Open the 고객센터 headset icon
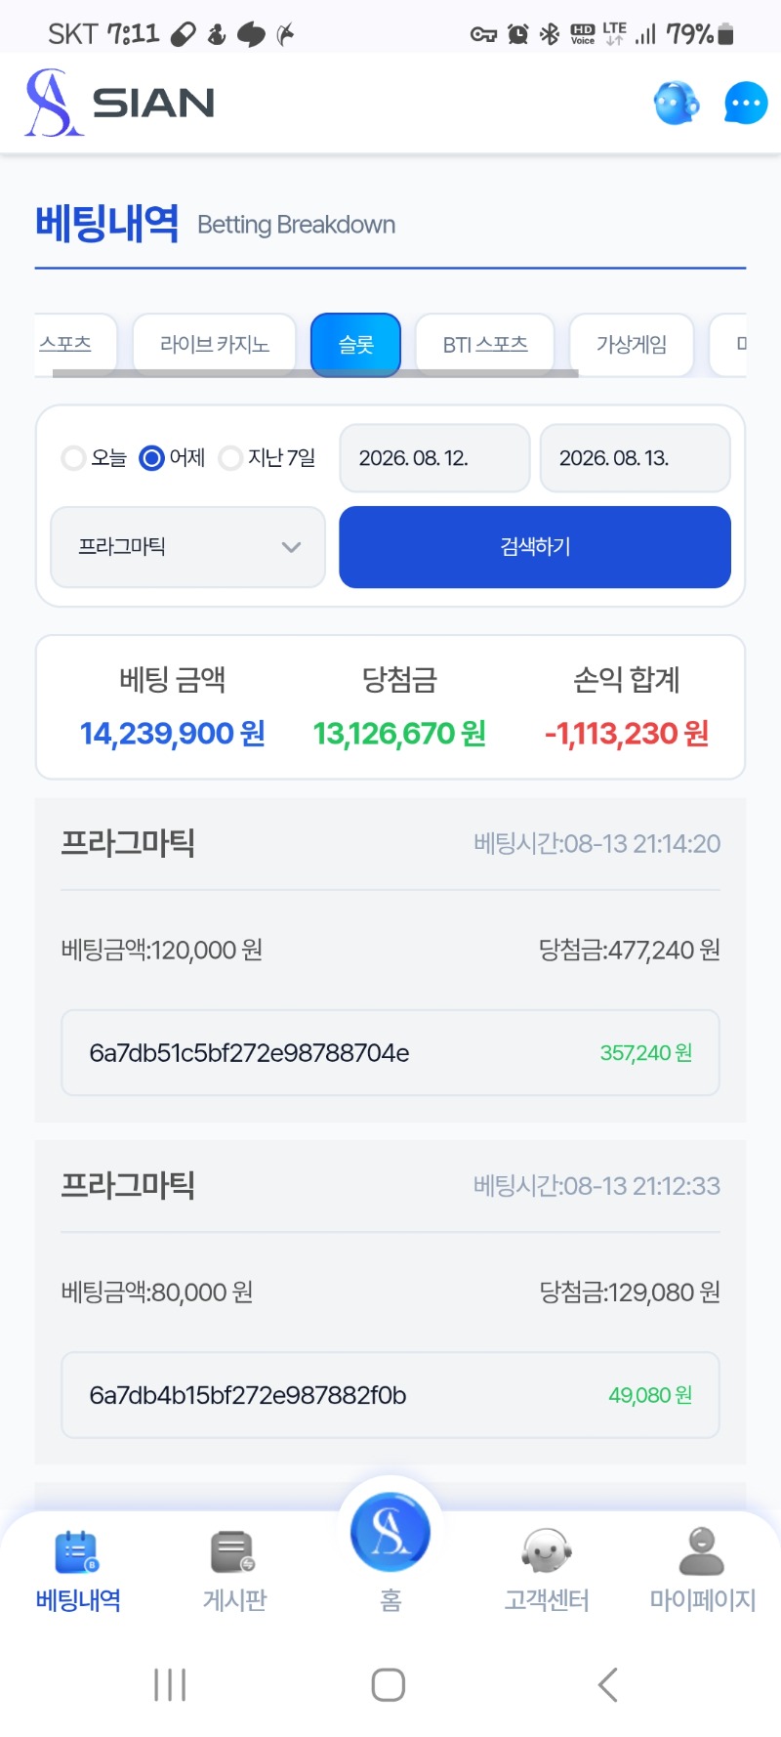The width and height of the screenshot is (781, 1737). click(x=546, y=1552)
